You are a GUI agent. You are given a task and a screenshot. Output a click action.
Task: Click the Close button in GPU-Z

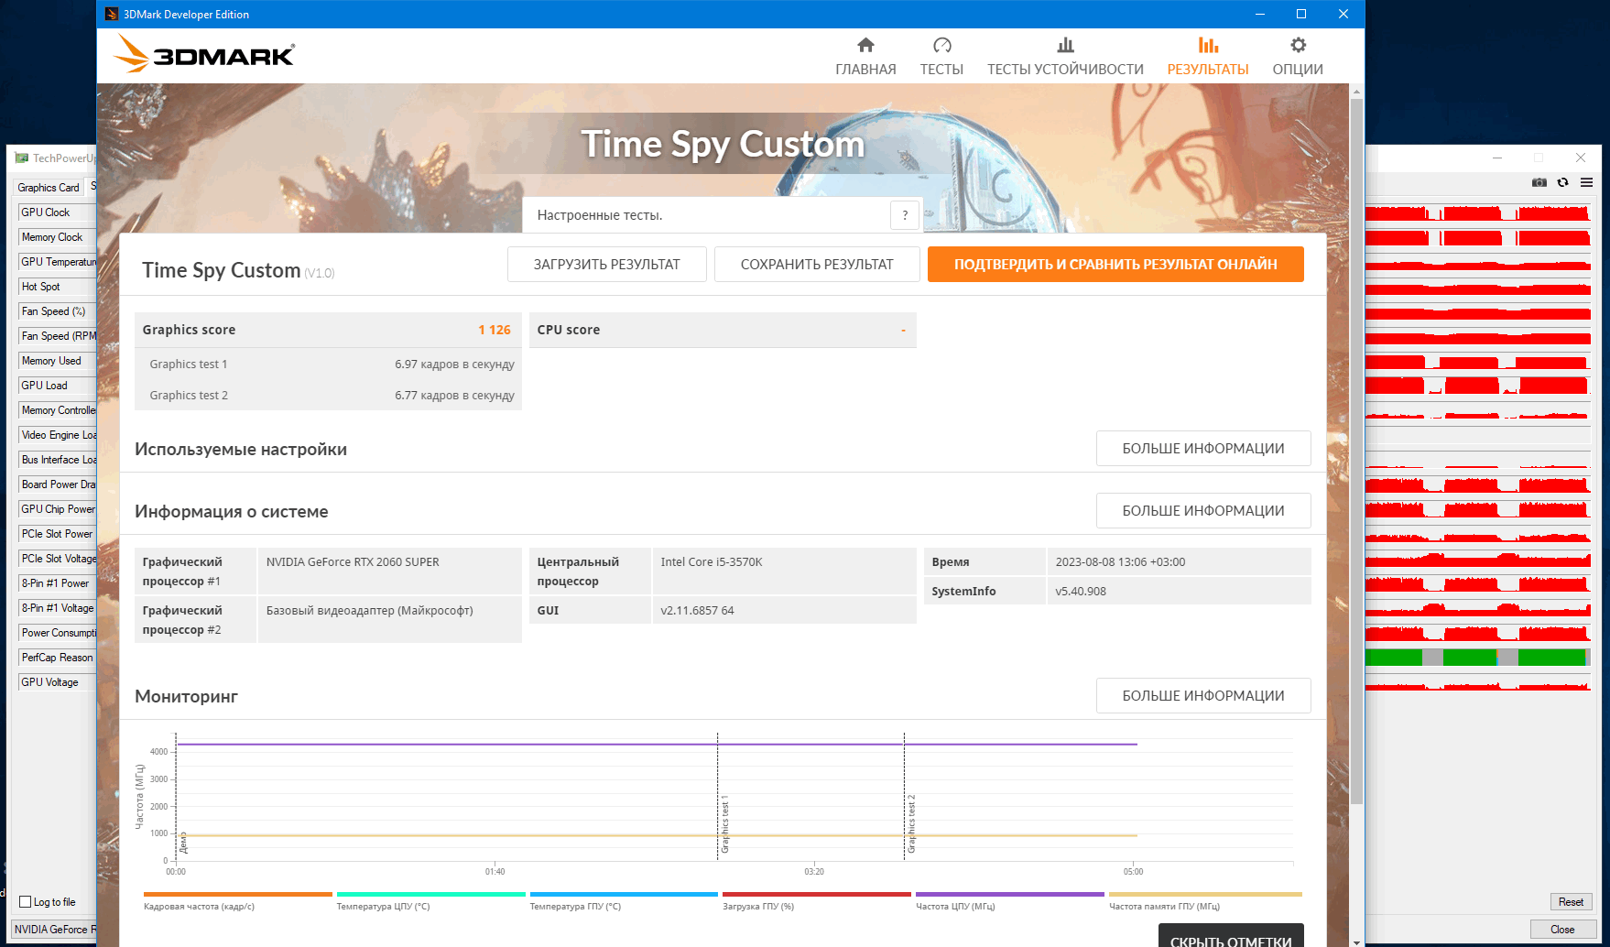coord(1562,930)
